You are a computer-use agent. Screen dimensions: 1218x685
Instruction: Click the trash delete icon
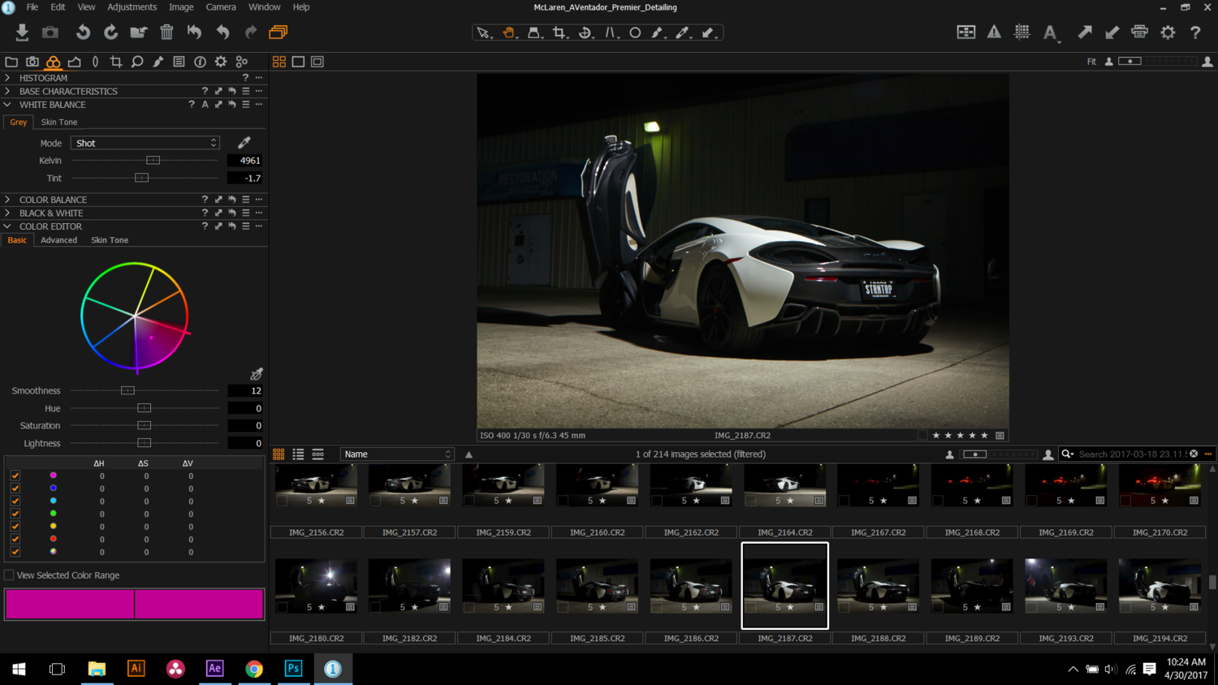166,32
